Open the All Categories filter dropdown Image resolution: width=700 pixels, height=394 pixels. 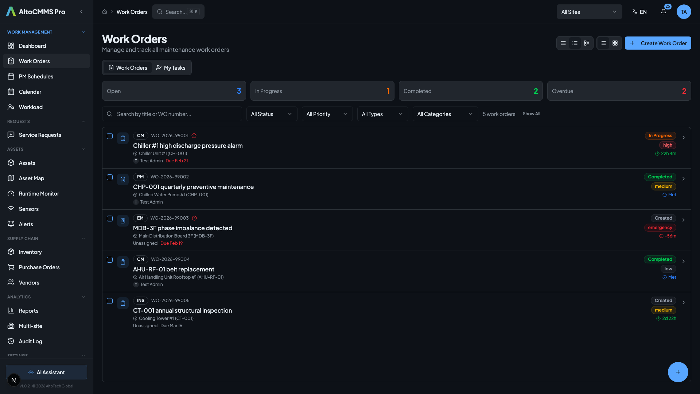[x=445, y=114]
